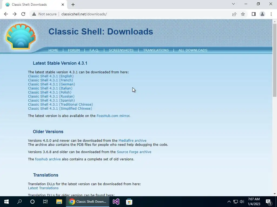
Task: Click the Translations section heading
Action: click(45, 175)
